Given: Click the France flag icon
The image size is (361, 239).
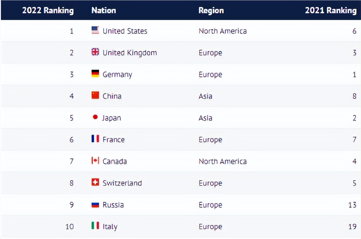Looking at the screenshot, I should [95, 139].
